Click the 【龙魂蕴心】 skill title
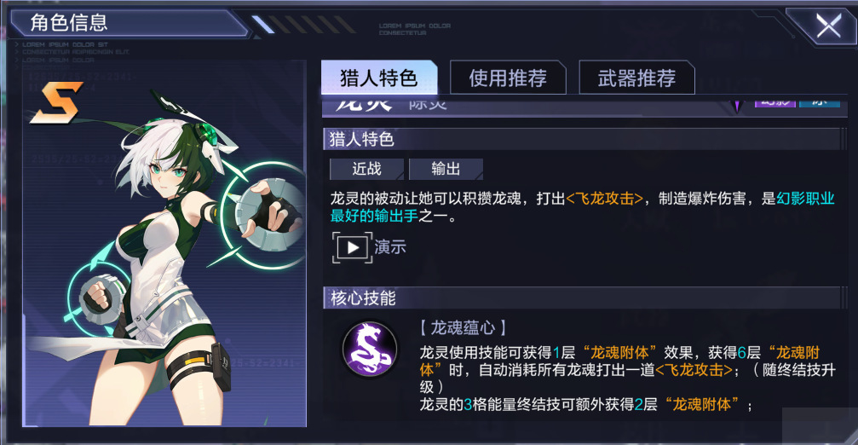Image resolution: width=858 pixels, height=445 pixels. tap(463, 328)
